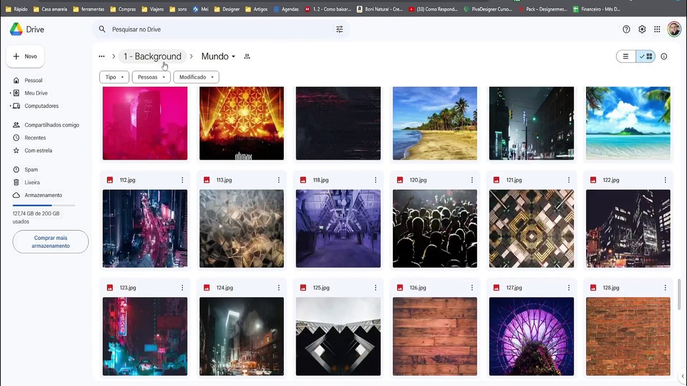687x386 pixels.
Task: Open more options for 113.jpg
Action: 279,180
